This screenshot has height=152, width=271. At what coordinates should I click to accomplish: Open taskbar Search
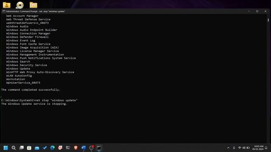[14, 148]
